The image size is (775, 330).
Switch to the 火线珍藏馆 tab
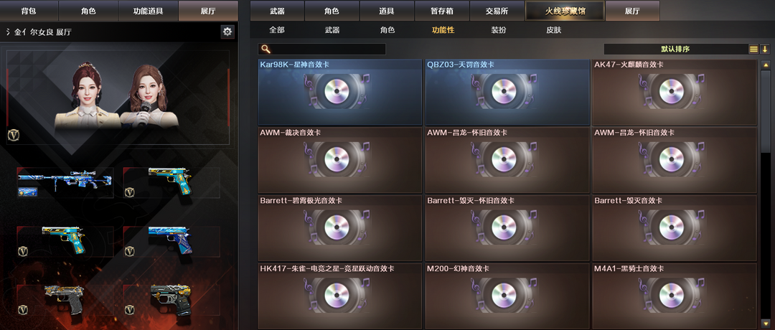tap(565, 10)
